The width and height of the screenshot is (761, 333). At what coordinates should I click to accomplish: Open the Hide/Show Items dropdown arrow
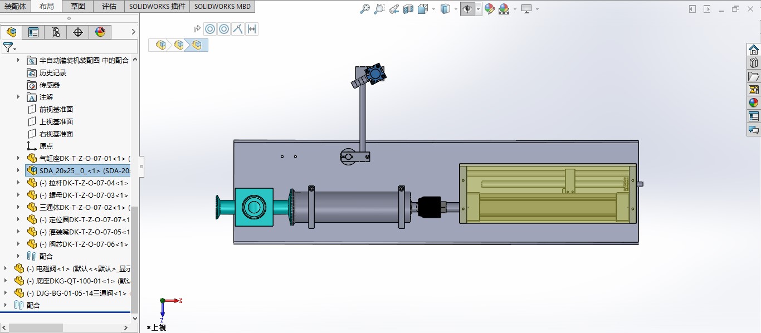point(479,9)
